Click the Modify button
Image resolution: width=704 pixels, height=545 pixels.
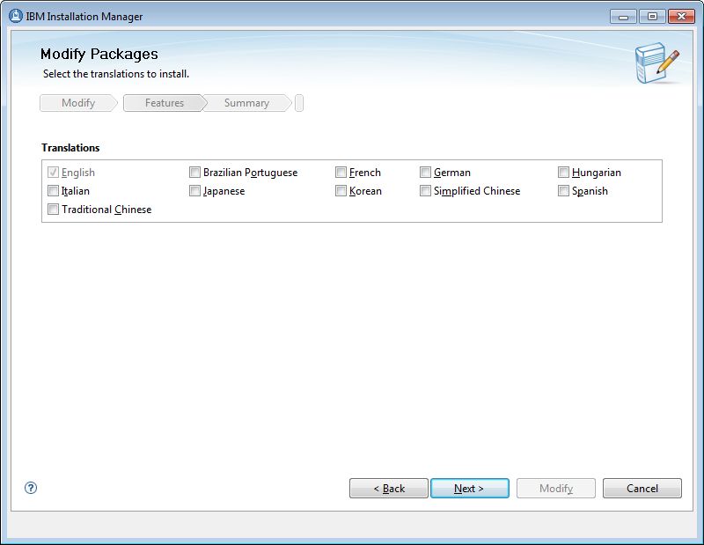click(x=555, y=488)
